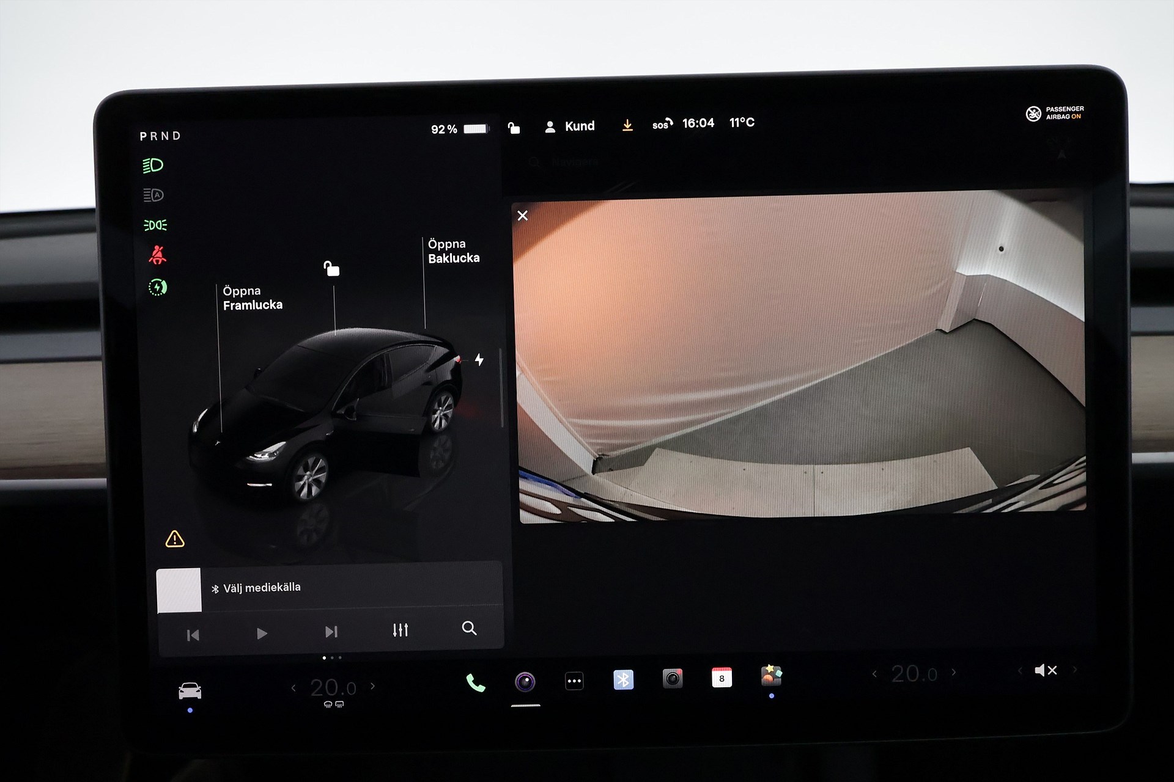
Task: Close the rear camera view
Action: pyautogui.click(x=523, y=216)
